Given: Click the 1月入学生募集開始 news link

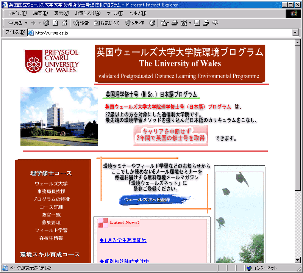Looking at the screenshot, I should pos(123,240).
